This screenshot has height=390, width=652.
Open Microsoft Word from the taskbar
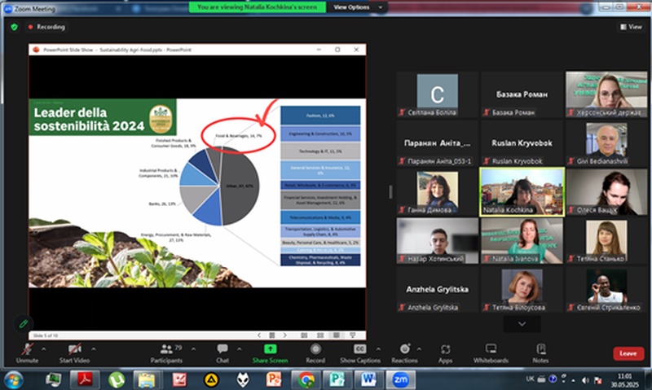point(368,379)
